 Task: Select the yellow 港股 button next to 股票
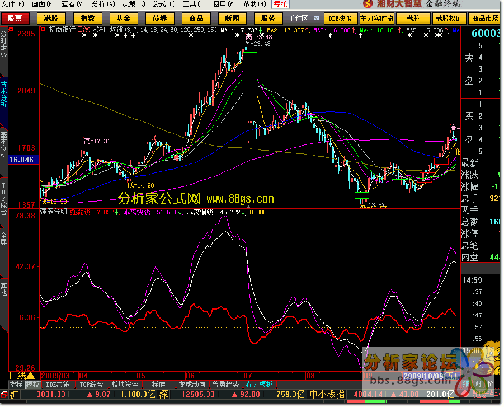51,18
